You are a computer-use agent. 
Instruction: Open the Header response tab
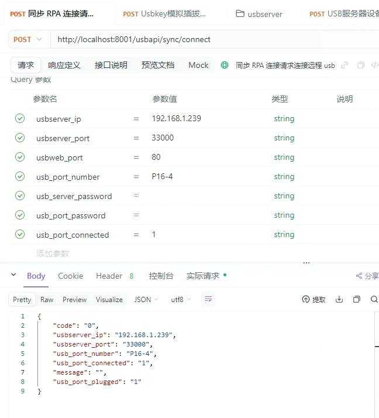click(109, 276)
